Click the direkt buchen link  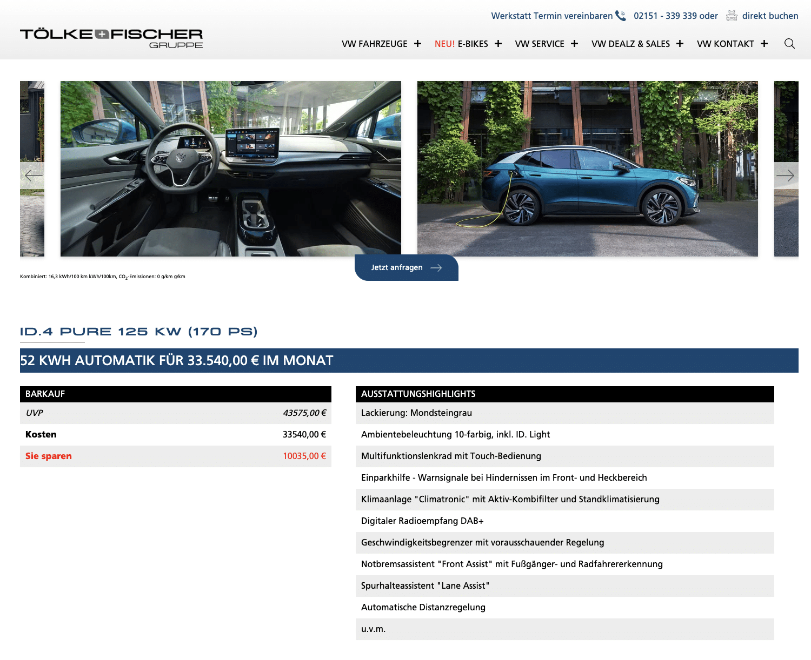[x=770, y=16]
